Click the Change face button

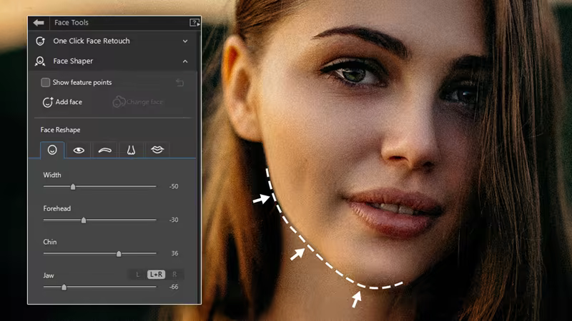coord(138,102)
